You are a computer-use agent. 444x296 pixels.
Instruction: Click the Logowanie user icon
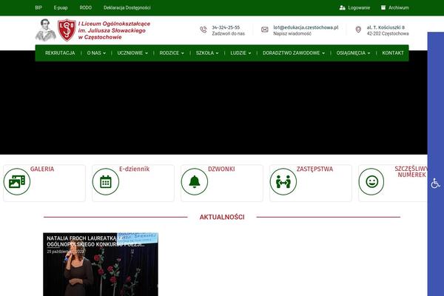(x=342, y=7)
